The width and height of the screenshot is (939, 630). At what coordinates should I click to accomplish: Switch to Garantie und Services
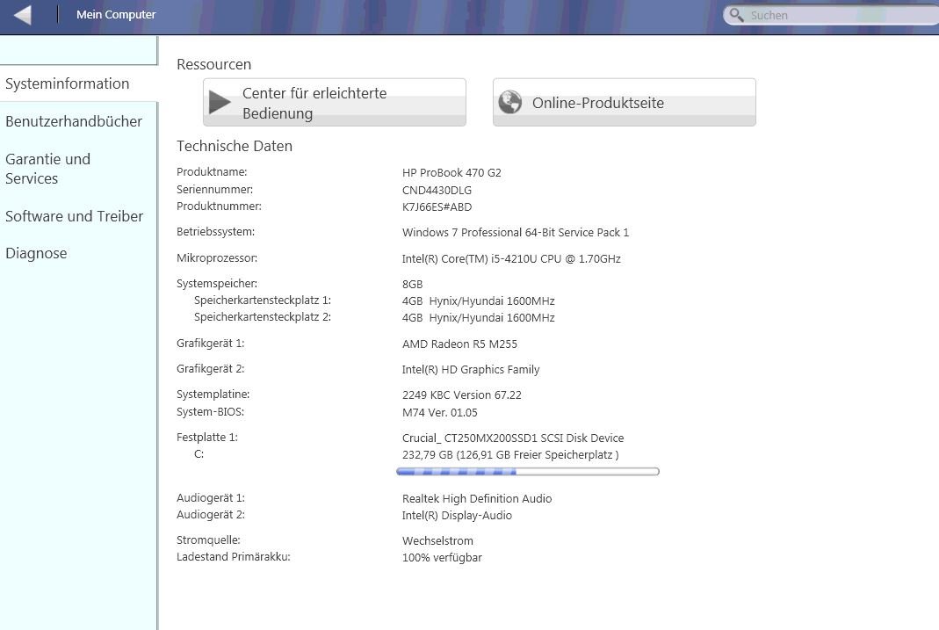click(x=48, y=169)
